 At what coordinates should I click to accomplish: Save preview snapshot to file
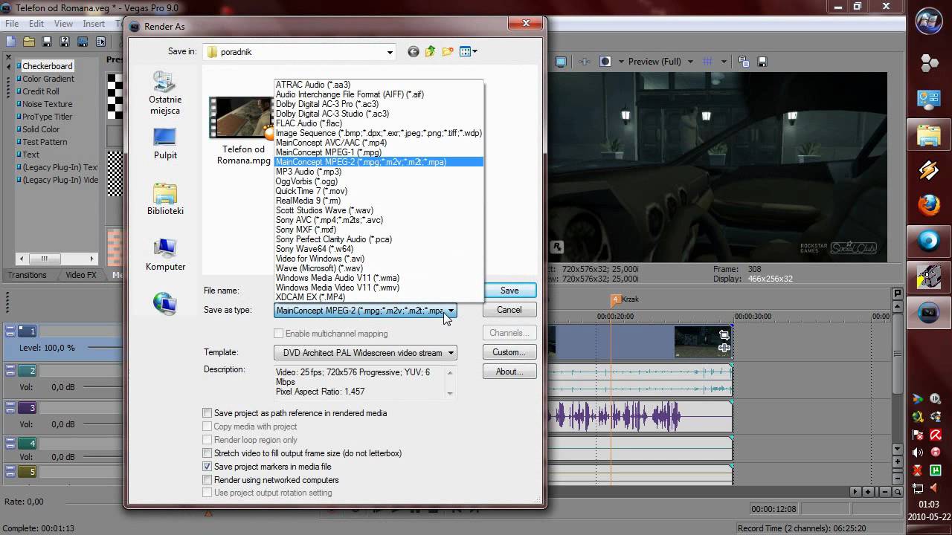click(x=761, y=62)
